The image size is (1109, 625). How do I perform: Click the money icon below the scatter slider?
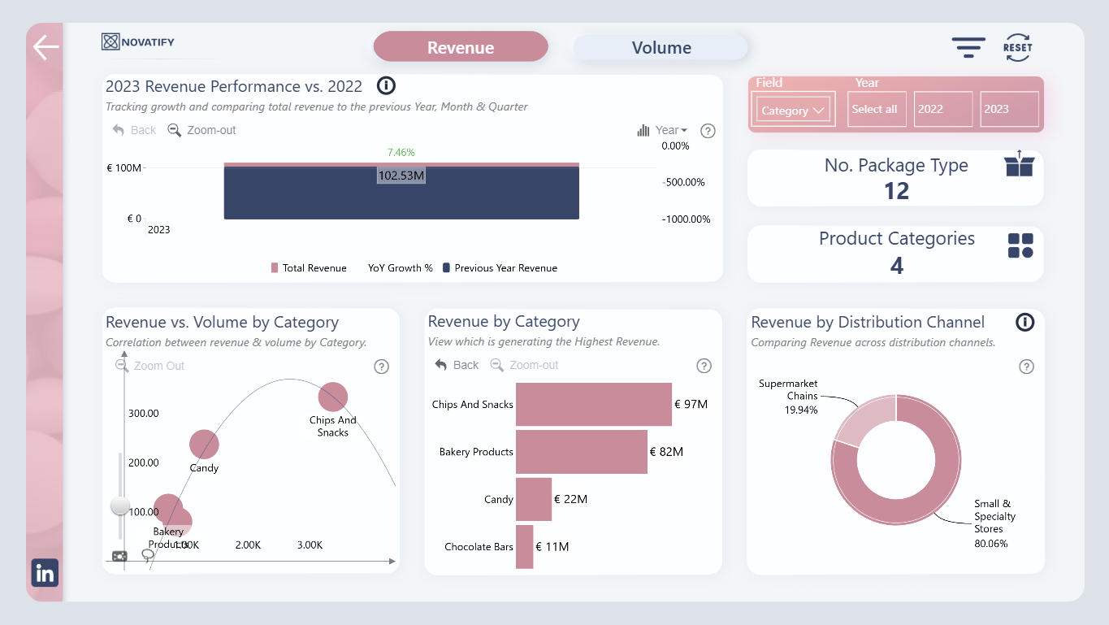(x=119, y=556)
